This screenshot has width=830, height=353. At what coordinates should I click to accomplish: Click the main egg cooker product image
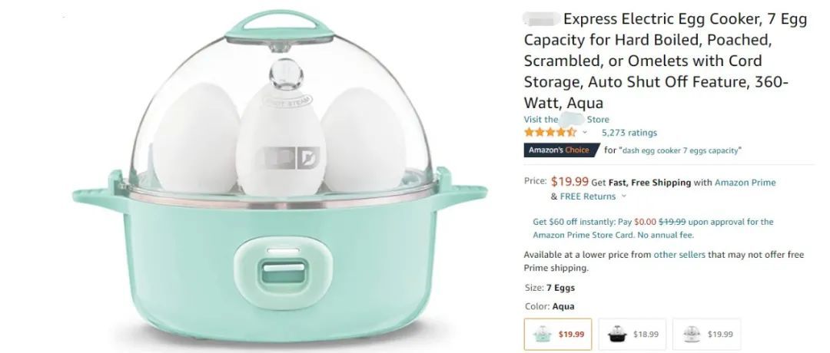click(280, 172)
